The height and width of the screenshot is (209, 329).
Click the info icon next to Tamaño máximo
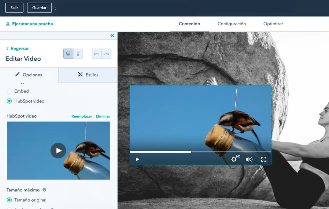pyautogui.click(x=44, y=190)
